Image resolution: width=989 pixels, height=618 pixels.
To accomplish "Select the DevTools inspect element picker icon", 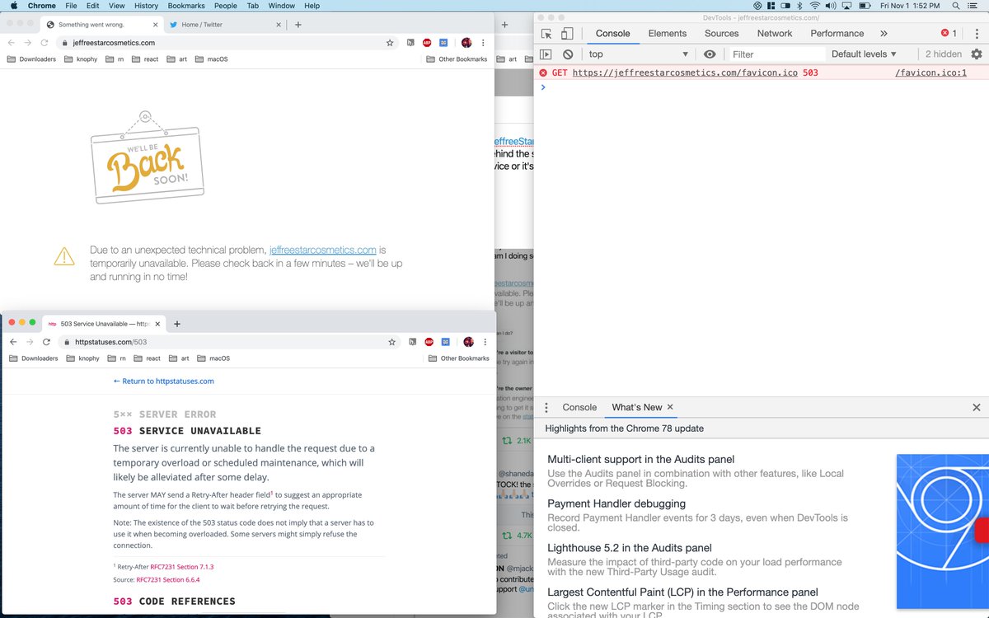I will (546, 34).
